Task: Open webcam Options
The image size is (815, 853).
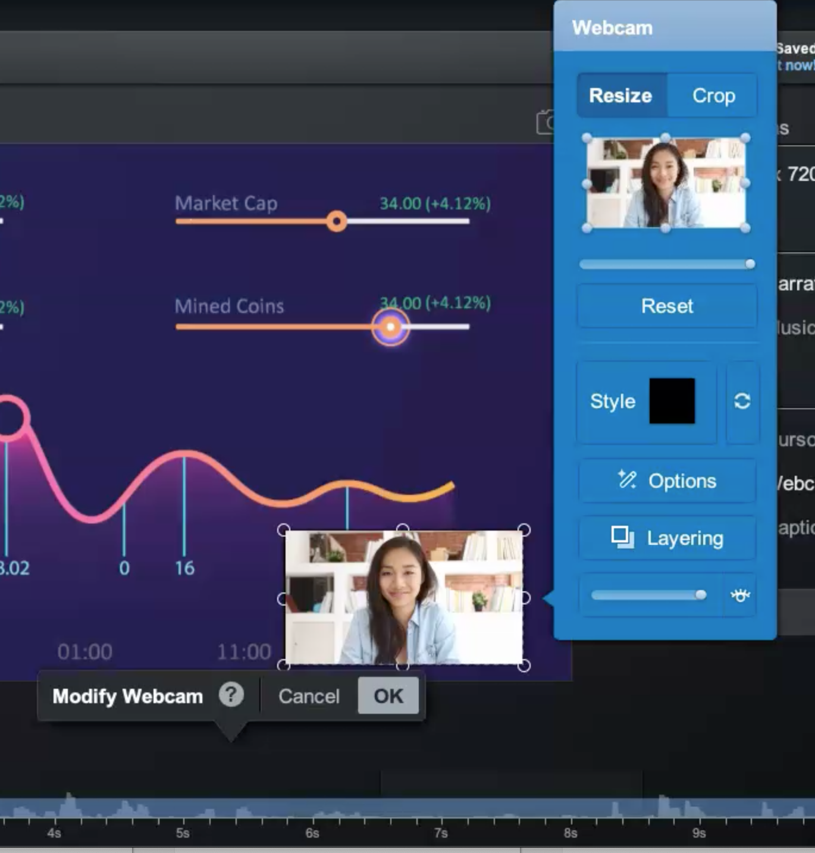Action: click(667, 481)
